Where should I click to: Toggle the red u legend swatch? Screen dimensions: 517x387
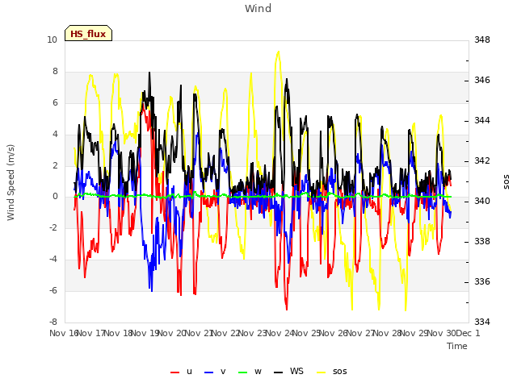click(174, 372)
